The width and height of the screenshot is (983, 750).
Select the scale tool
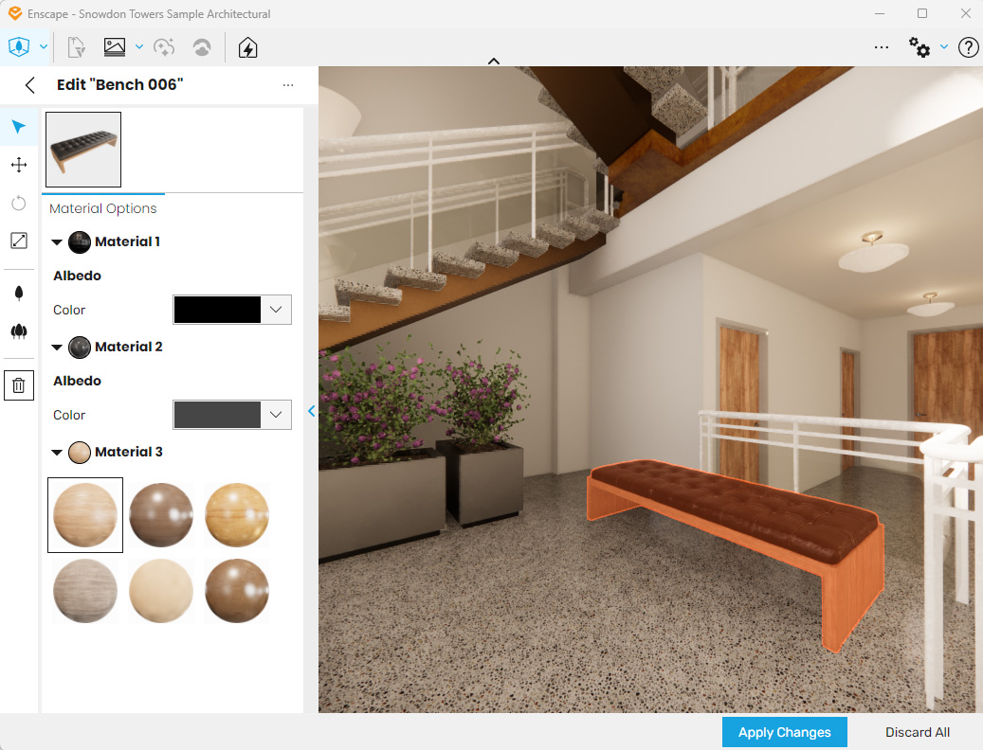point(19,241)
